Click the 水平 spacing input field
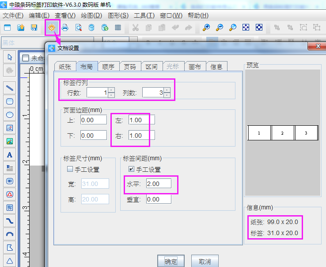This screenshot has width=326, height=267. tap(159, 183)
